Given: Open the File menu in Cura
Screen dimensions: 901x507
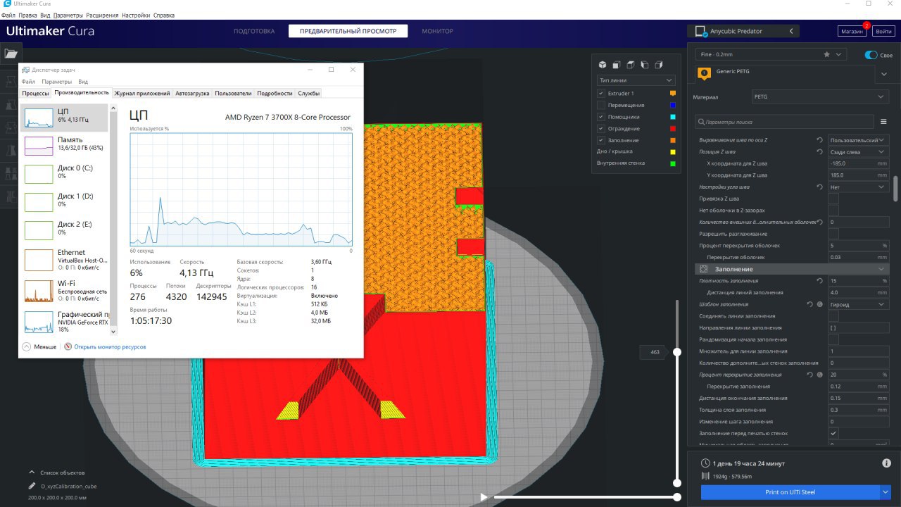Looking at the screenshot, I should [x=8, y=15].
